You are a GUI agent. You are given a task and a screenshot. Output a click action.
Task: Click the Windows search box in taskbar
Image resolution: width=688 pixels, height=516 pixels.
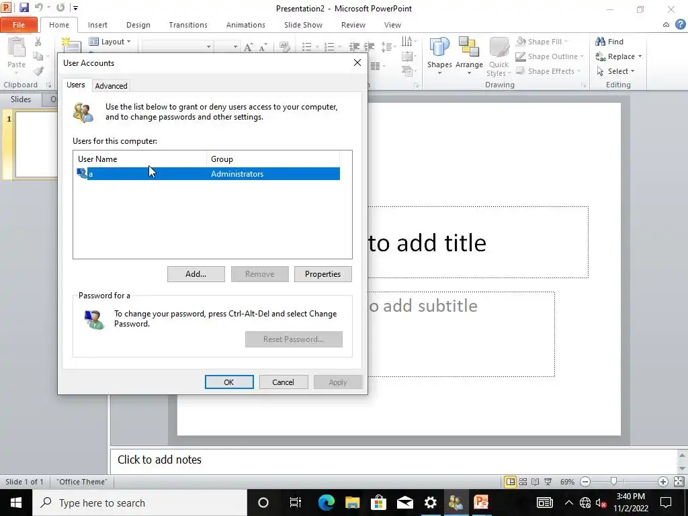pyautogui.click(x=140, y=503)
